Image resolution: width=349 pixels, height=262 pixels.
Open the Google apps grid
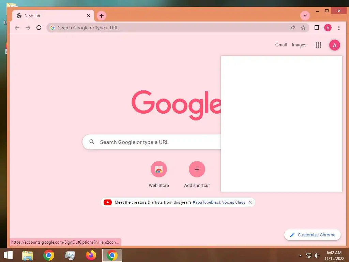click(x=318, y=45)
